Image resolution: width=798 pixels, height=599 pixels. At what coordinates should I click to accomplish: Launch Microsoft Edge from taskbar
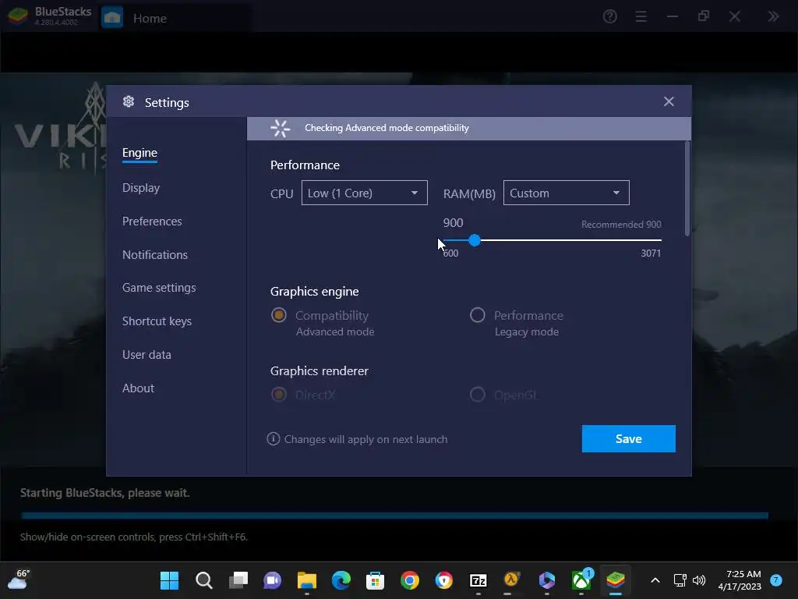point(341,580)
